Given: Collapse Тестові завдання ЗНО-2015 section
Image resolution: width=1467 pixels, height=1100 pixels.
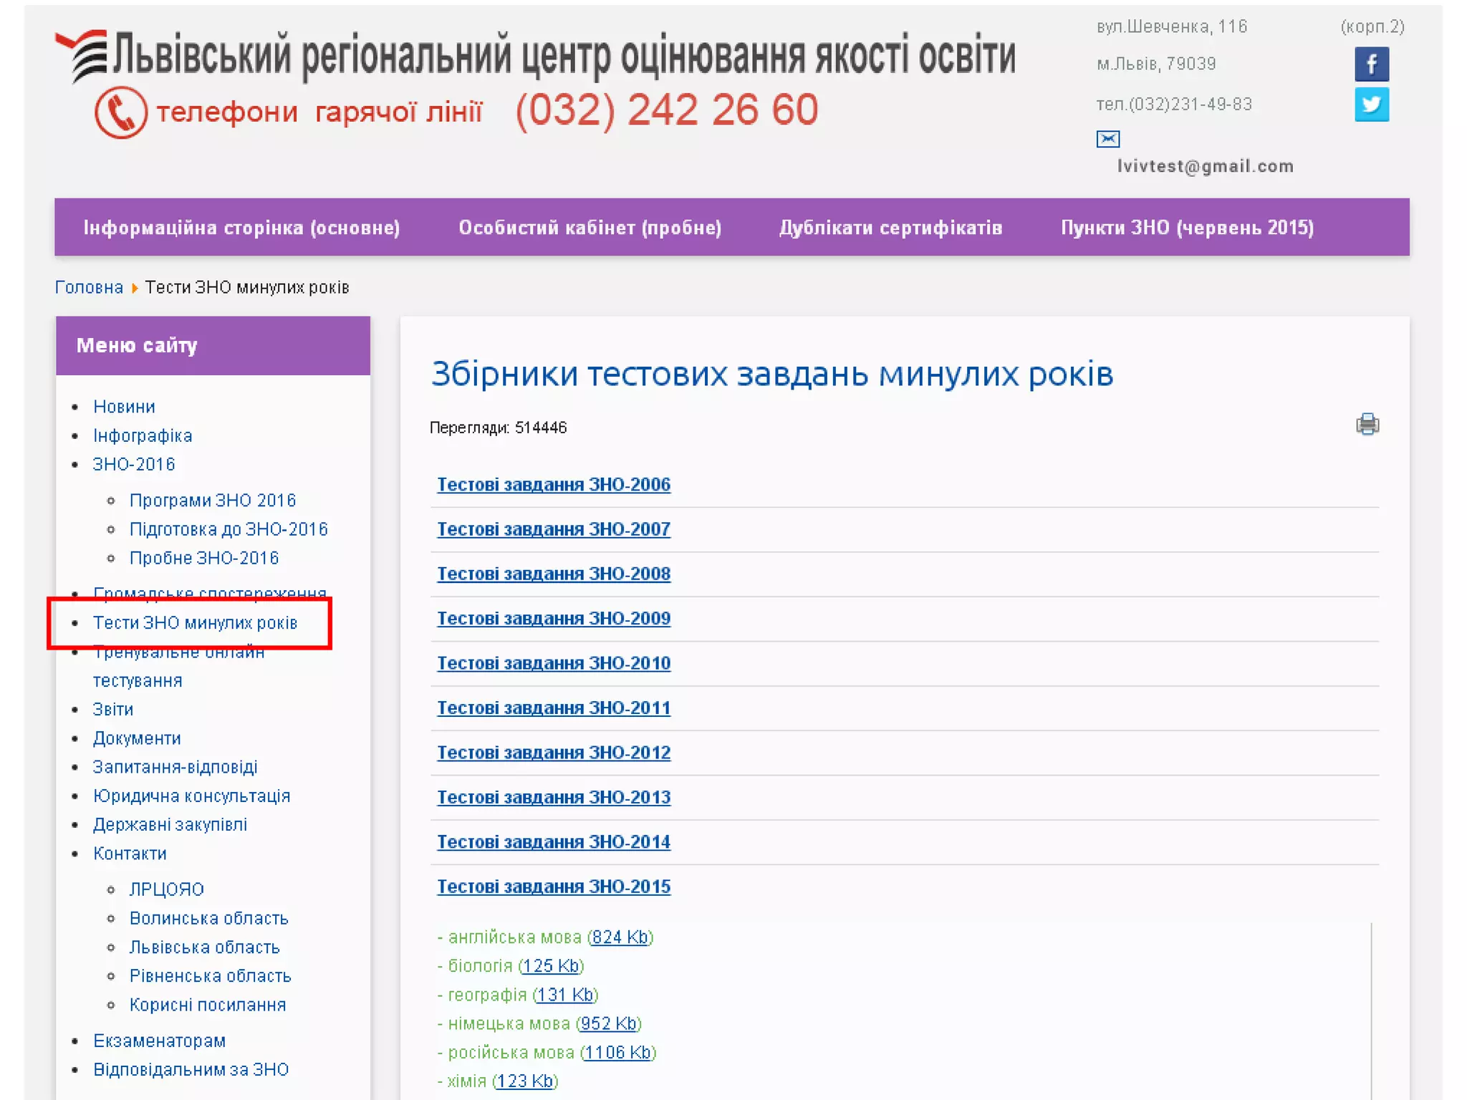Looking at the screenshot, I should [x=553, y=887].
